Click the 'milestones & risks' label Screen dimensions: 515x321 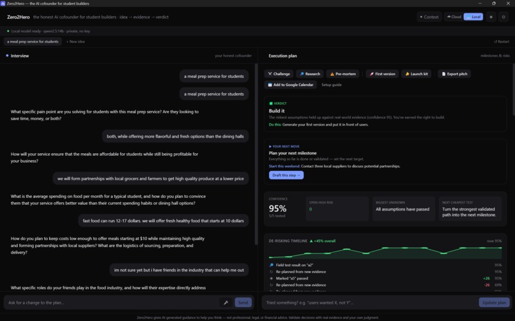495,56
